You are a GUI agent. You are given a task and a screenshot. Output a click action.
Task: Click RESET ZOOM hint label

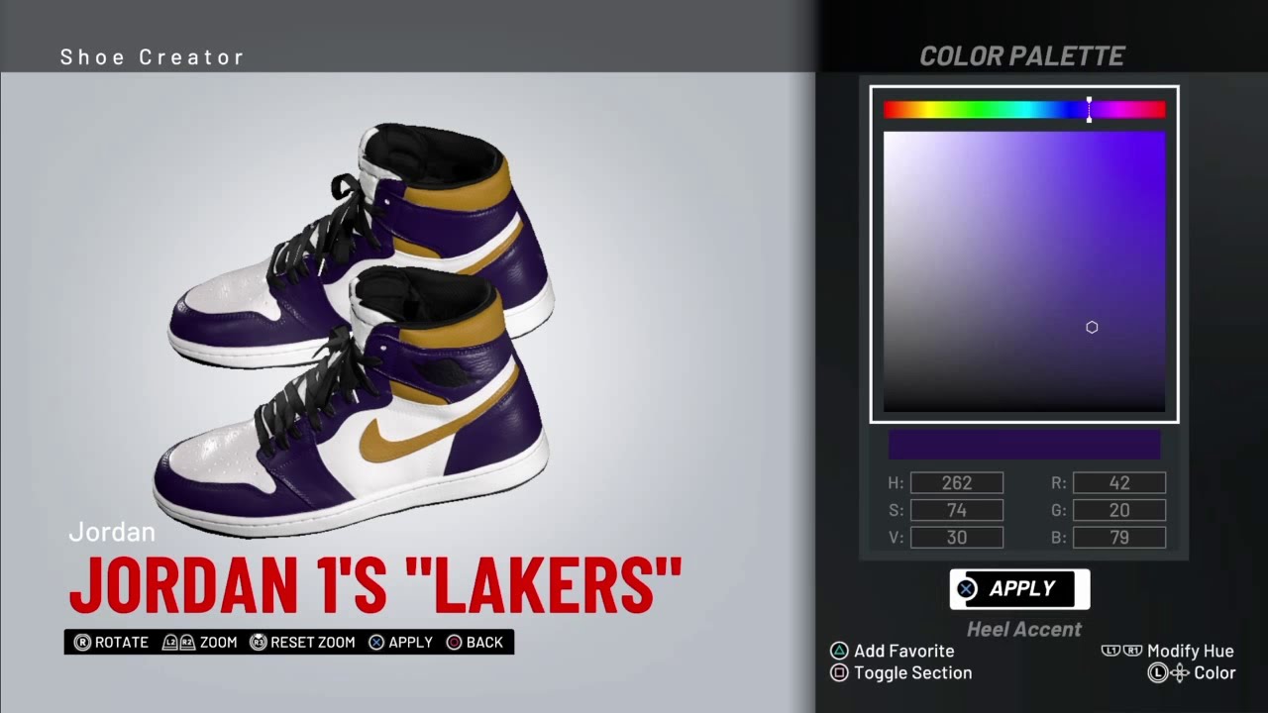coord(312,643)
